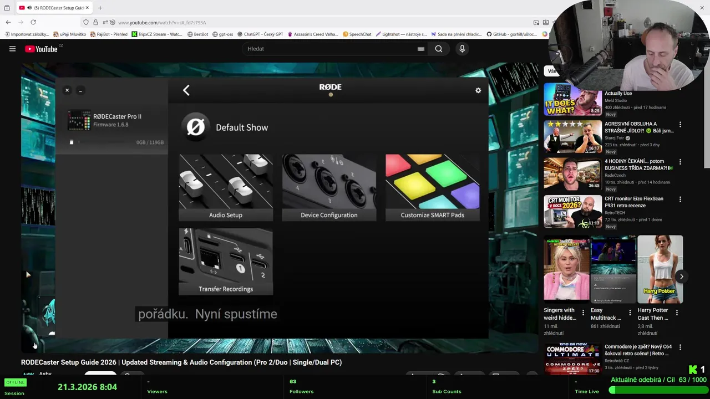Viewport: 710px width, 399px height.
Task: Open the Audio Setup tile
Action: coord(226,188)
